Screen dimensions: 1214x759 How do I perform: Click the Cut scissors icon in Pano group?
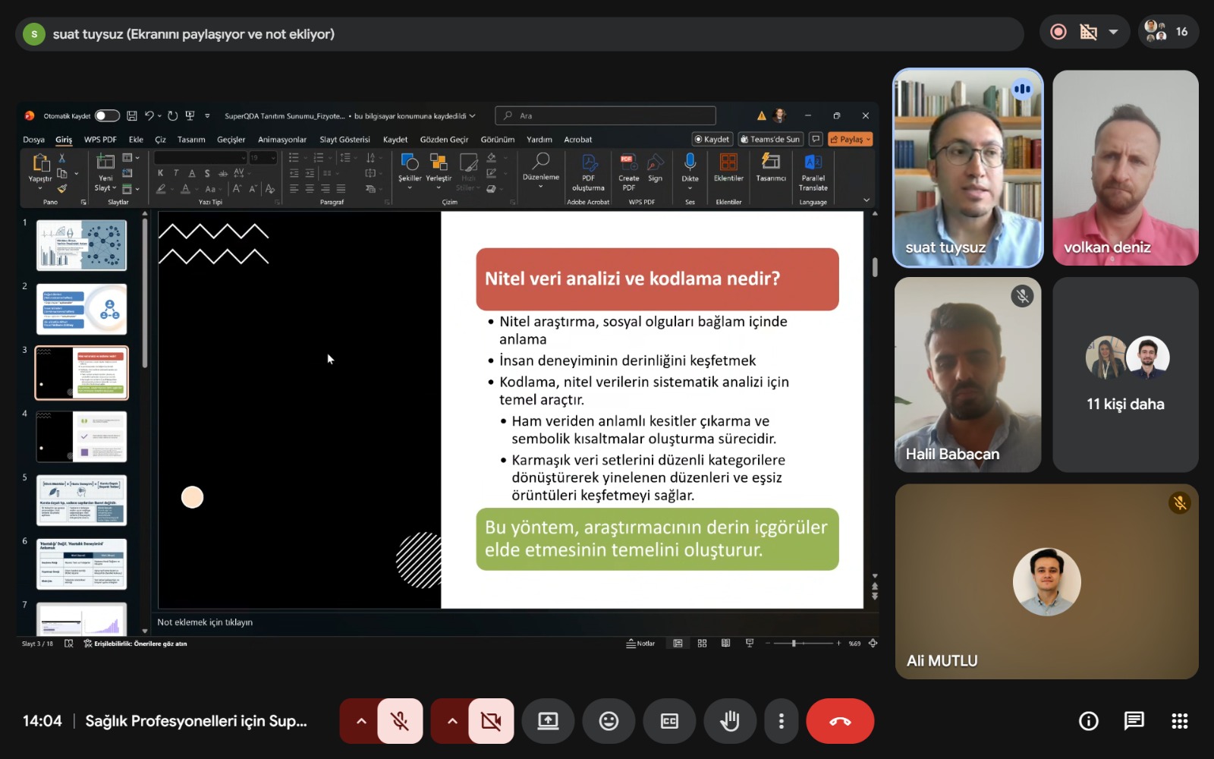pos(62,158)
